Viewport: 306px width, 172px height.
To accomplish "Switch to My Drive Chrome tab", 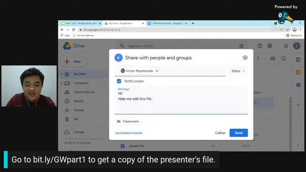I will tap(124, 23).
